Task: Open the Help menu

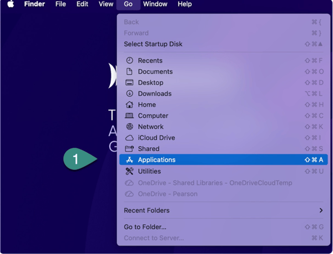Action: tap(185, 4)
